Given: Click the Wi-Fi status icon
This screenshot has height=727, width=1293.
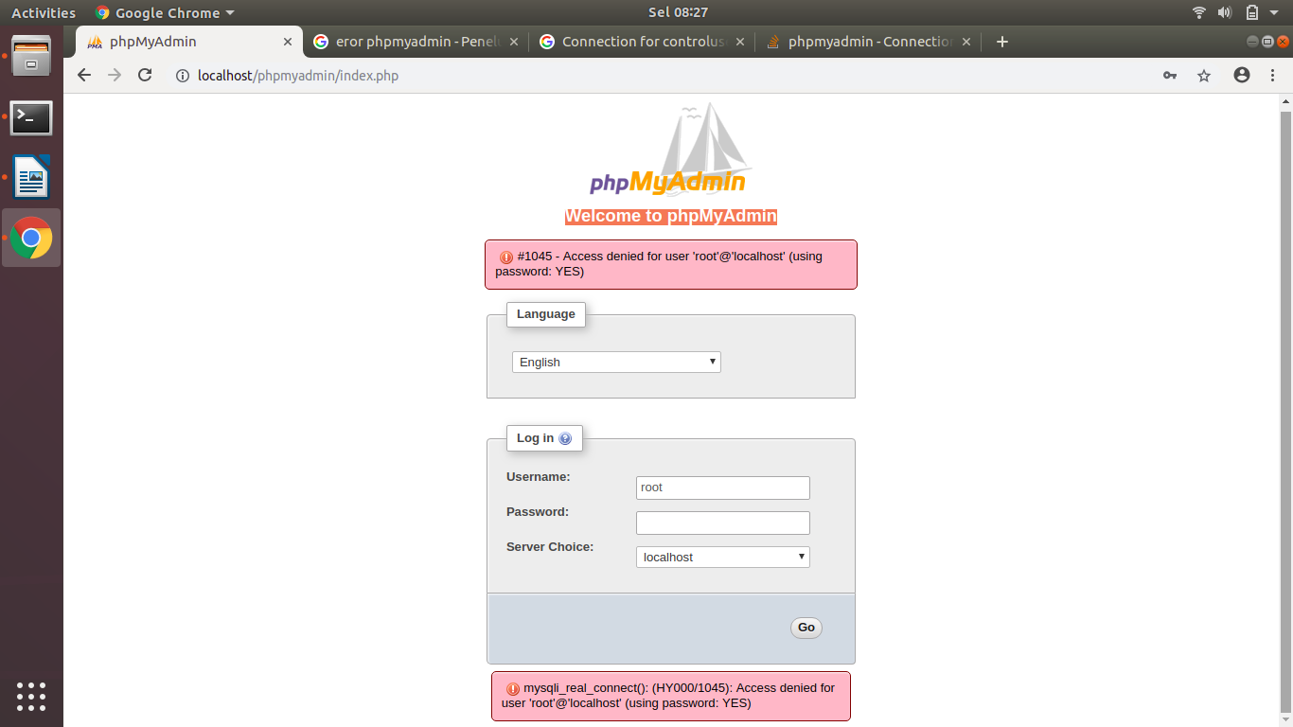Looking at the screenshot, I should (x=1199, y=12).
